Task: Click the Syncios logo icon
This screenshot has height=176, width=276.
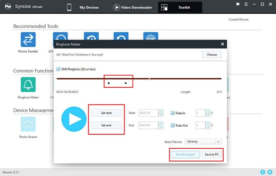Action: (8, 6)
